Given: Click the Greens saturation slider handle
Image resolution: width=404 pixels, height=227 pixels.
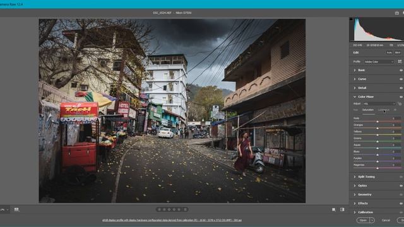Looking at the screenshot, I should 377,141.
